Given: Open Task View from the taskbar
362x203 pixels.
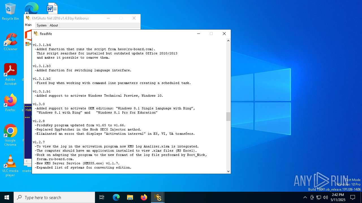Looking at the screenshot, I should coord(102,197).
